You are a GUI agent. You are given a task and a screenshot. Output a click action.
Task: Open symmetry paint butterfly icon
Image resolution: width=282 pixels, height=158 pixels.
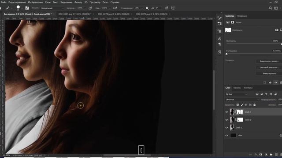point(173,8)
